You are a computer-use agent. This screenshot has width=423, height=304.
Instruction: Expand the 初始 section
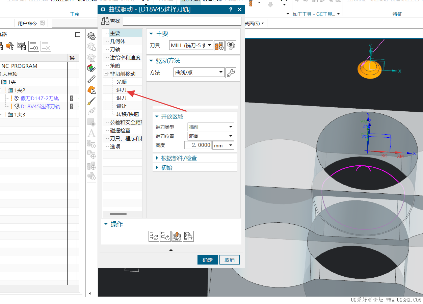(167, 167)
